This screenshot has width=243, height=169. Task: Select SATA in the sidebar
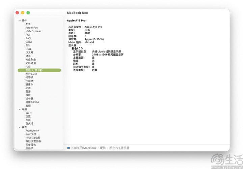[x=29, y=42]
